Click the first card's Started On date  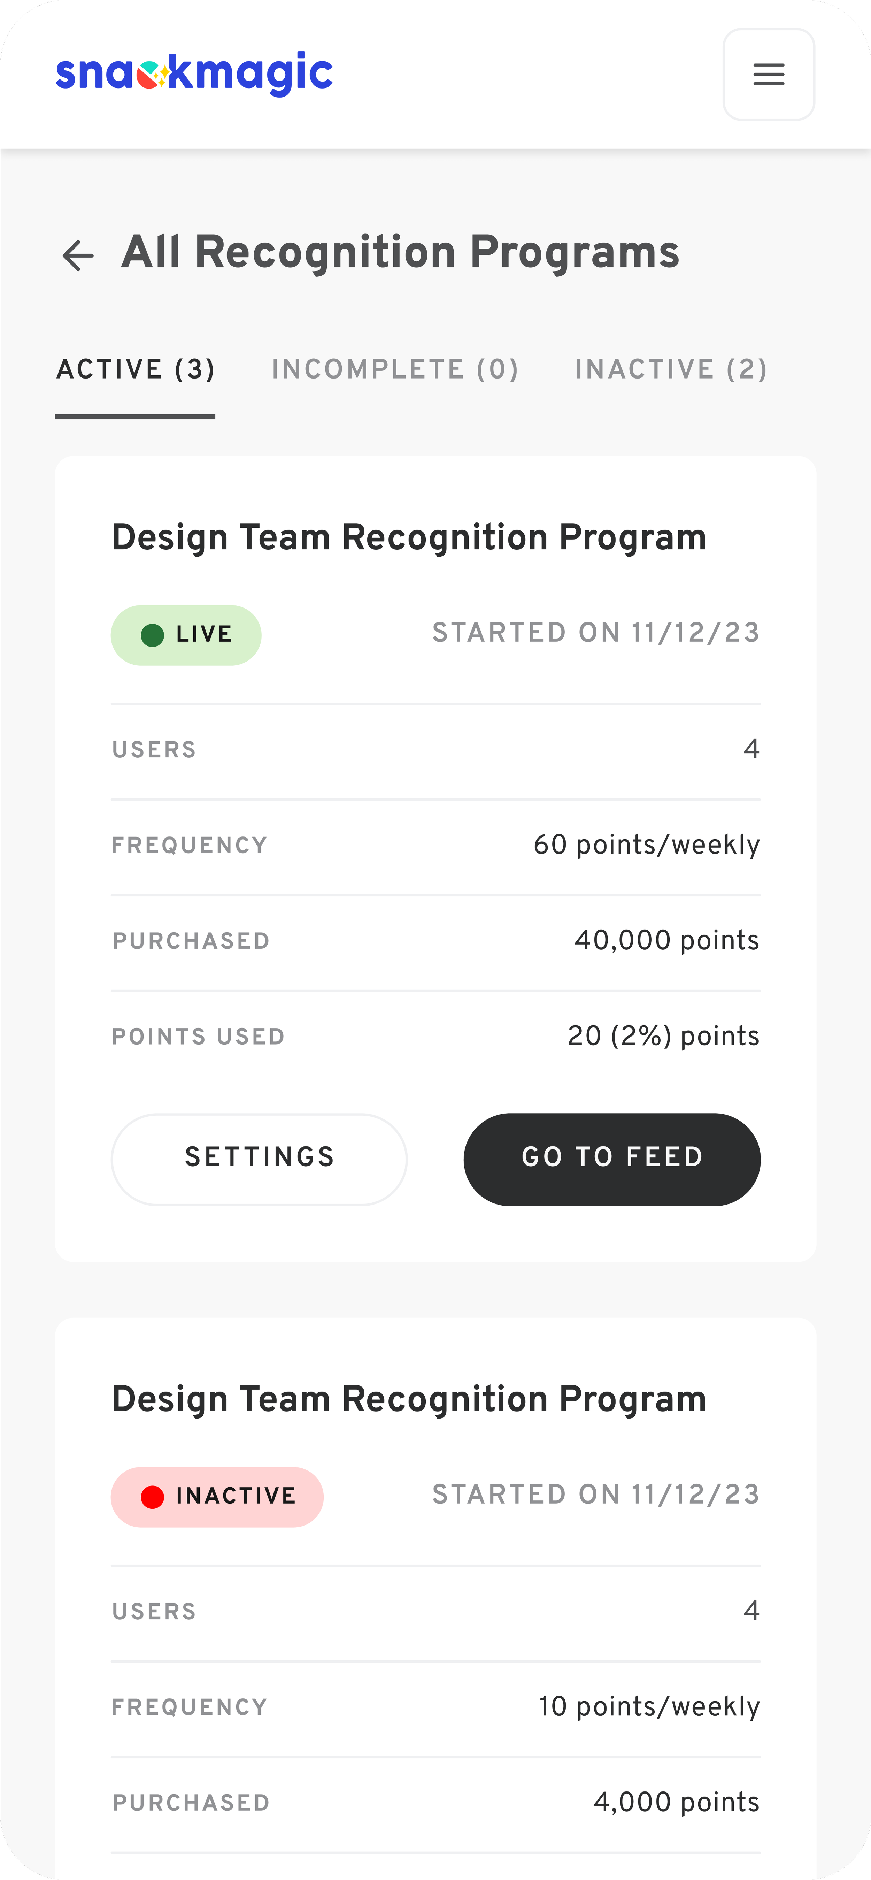pos(596,633)
